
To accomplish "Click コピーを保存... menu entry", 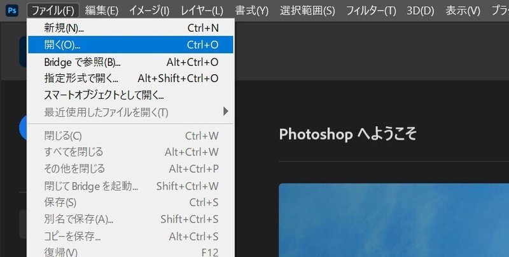I will (130, 236).
